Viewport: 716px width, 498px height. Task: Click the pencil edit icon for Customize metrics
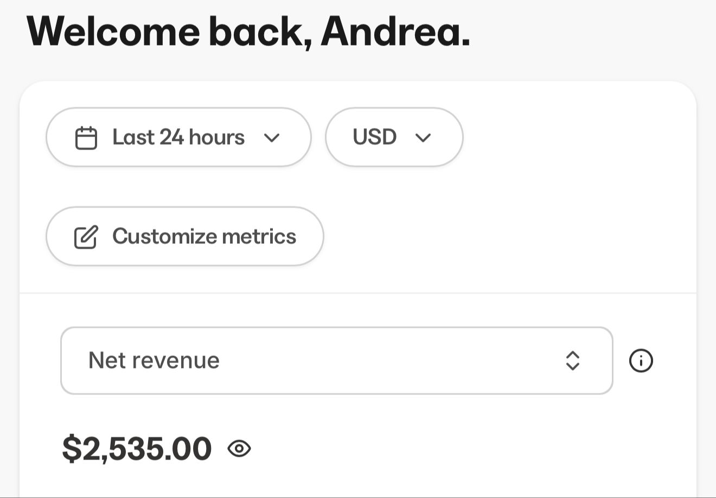(86, 237)
